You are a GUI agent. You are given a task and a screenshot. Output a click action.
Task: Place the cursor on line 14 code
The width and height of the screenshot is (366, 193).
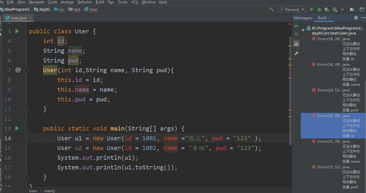(x=159, y=138)
